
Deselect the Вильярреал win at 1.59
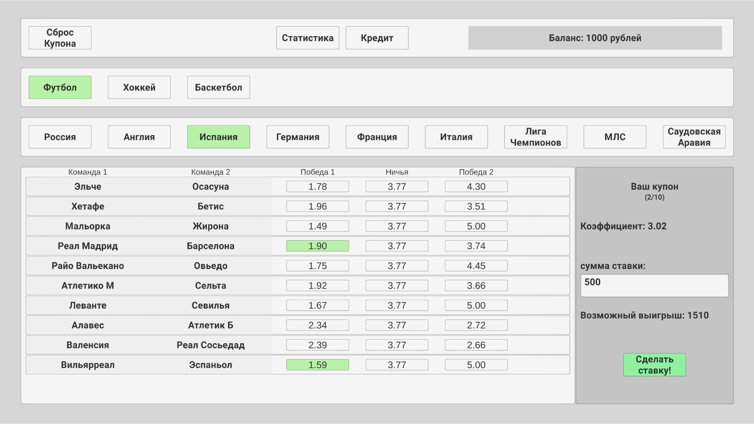click(317, 365)
